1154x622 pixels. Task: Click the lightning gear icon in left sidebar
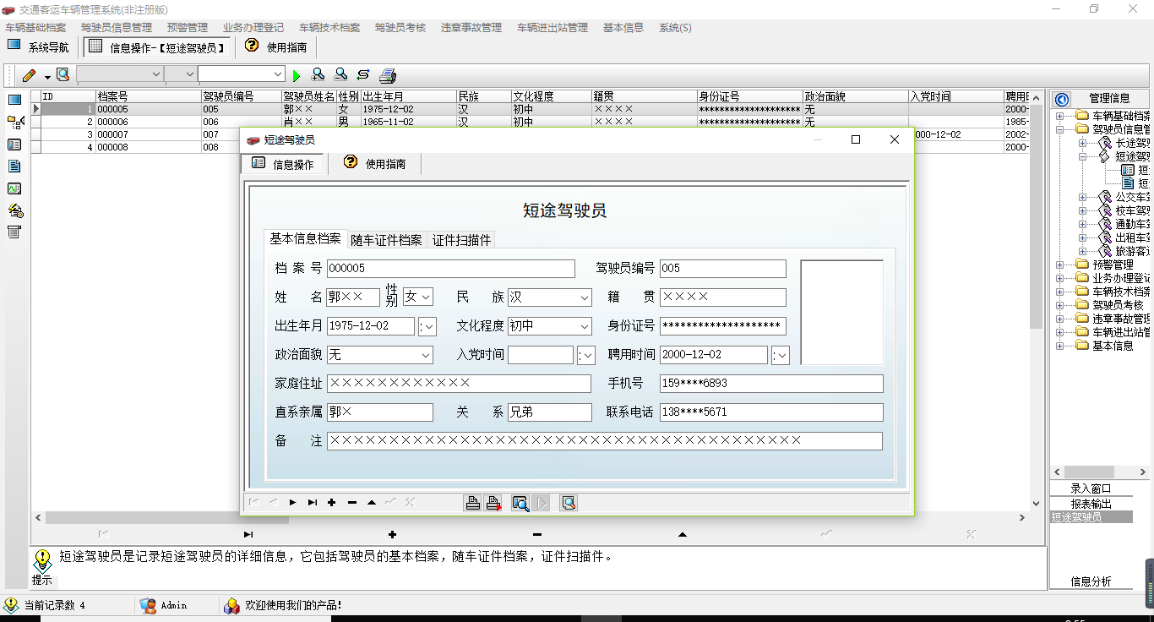[14, 210]
